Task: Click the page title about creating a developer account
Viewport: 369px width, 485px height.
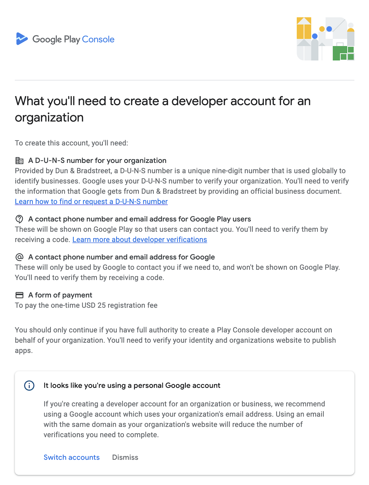Action: point(163,109)
